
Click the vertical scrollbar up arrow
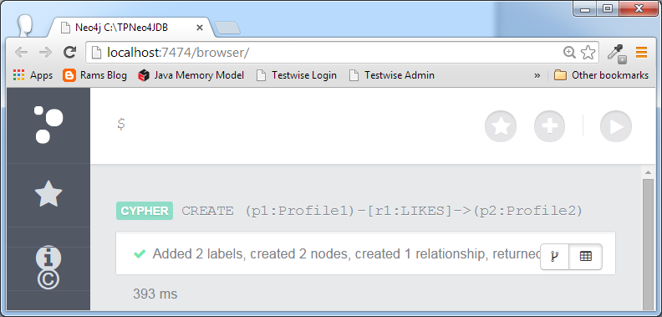pos(648,172)
